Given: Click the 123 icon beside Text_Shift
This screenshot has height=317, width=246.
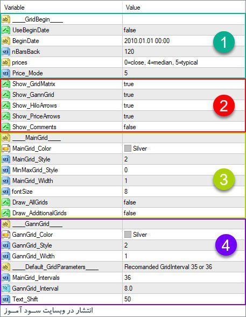Looking at the screenshot, I should point(6,299).
